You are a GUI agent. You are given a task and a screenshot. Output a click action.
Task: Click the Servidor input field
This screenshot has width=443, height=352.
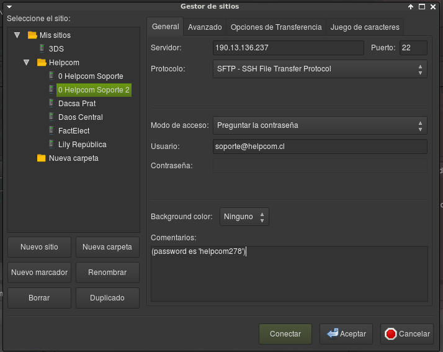pyautogui.click(x=288, y=48)
